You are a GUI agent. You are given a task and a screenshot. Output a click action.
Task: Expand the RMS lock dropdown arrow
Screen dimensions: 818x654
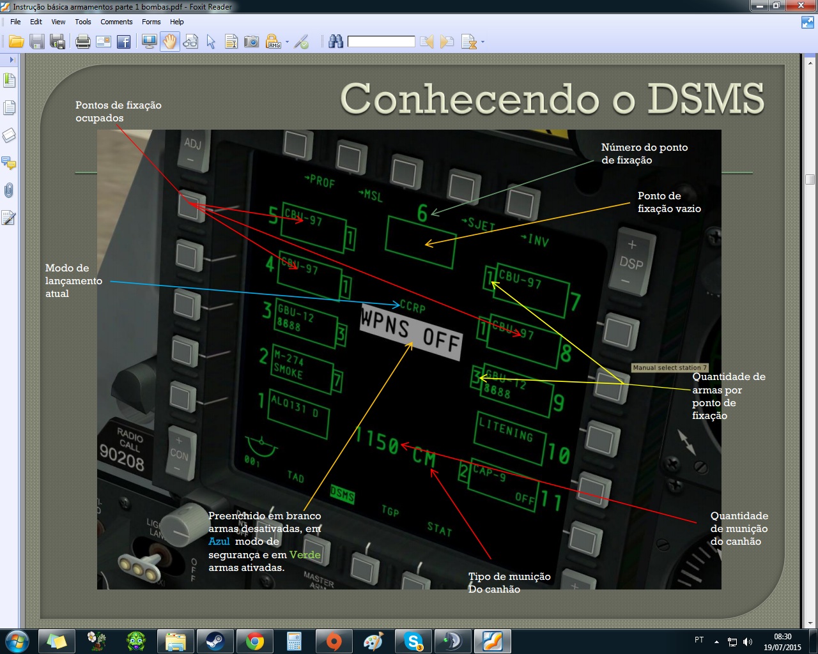pos(287,43)
